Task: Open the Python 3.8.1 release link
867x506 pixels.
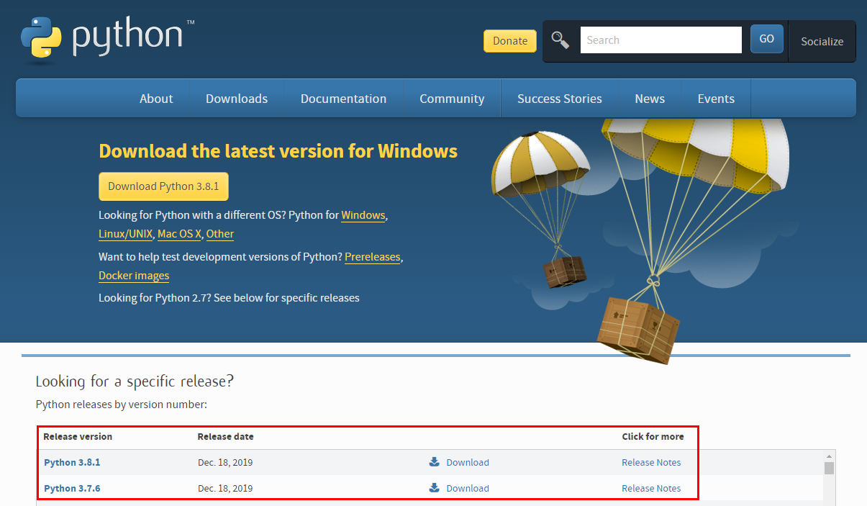Action: 72,462
